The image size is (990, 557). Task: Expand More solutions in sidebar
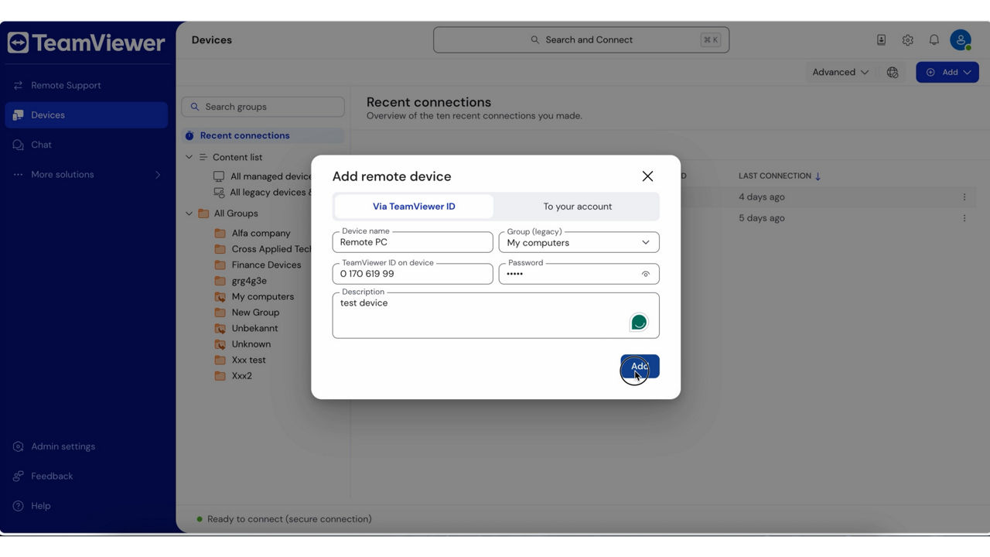[x=87, y=175]
